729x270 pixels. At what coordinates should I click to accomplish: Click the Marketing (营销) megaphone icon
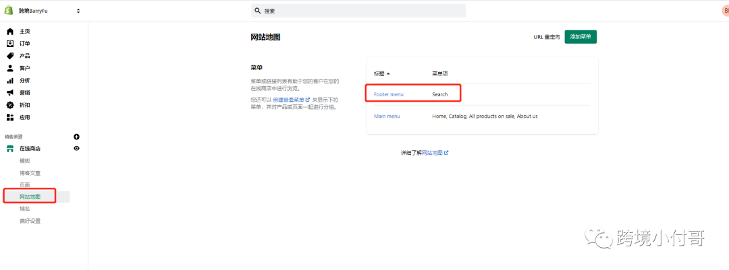tap(10, 93)
